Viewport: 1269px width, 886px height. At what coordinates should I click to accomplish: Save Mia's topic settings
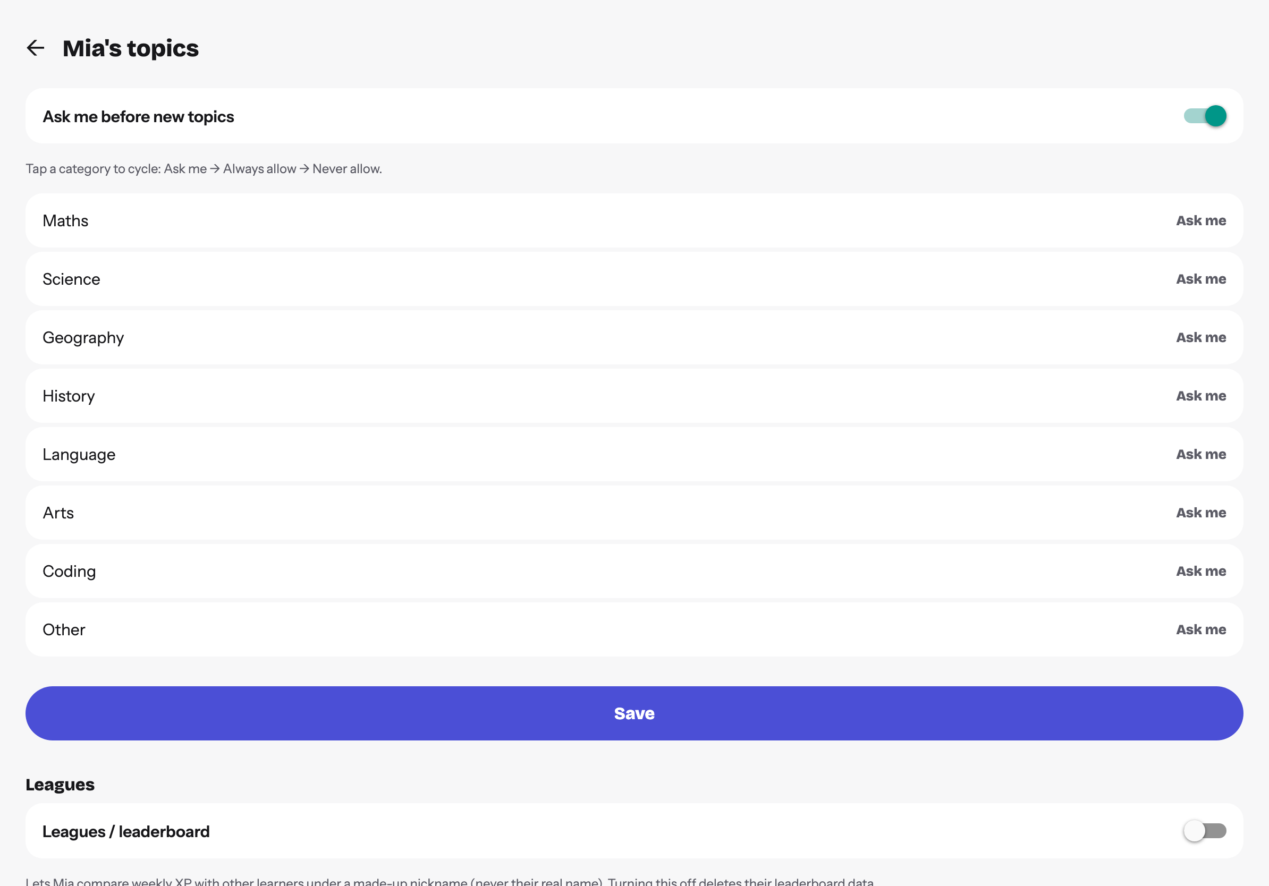634,713
